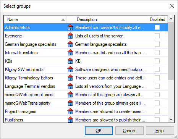The width and height of the screenshot is (178, 139).
Task: Check Disabled for memoQWeb external users
Action: pos(157,94)
